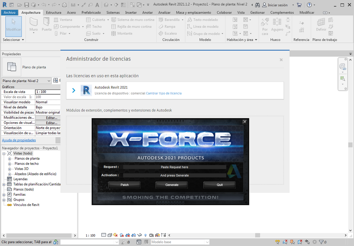Open the Componente dropdown arrow
Screen dimensions: 354x246
[83, 27]
